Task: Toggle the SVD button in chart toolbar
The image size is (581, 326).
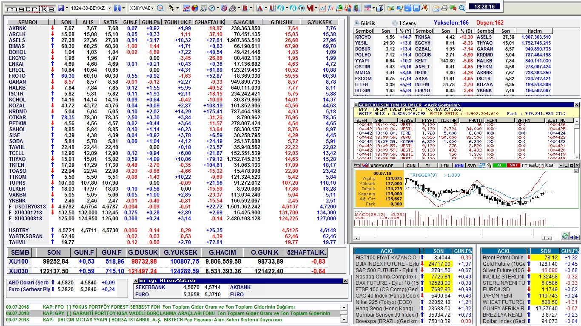Action: [x=472, y=165]
